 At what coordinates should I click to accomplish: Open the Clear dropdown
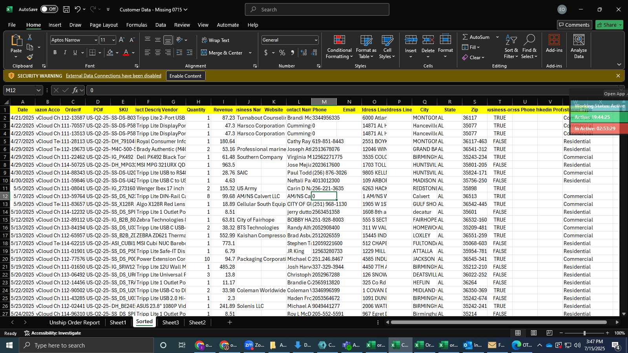(473, 57)
